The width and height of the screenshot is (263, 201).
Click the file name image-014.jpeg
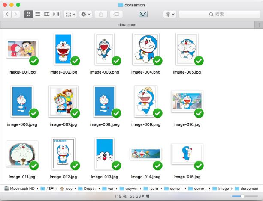point(146,177)
